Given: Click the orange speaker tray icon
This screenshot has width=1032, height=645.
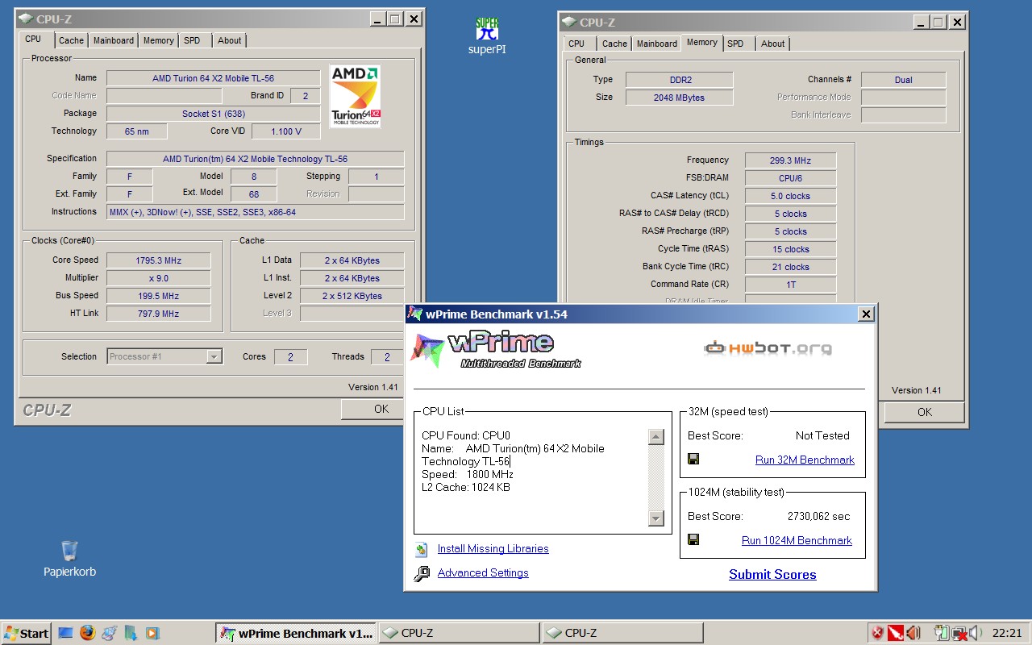Looking at the screenshot, I should point(913,633).
